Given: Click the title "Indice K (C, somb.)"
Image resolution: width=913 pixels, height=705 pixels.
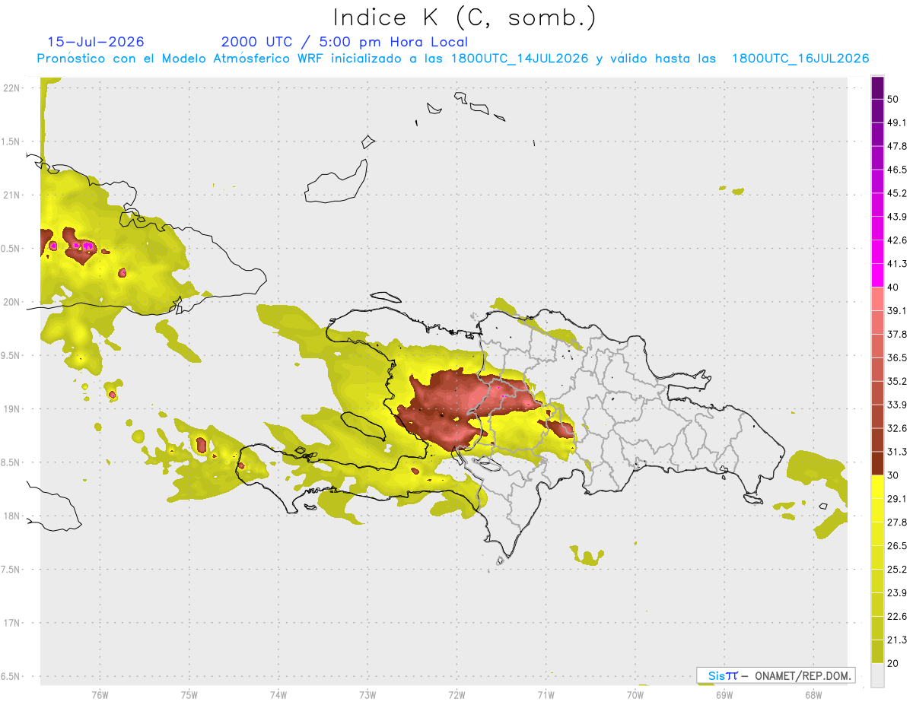Looking at the screenshot, I should click(x=464, y=17).
